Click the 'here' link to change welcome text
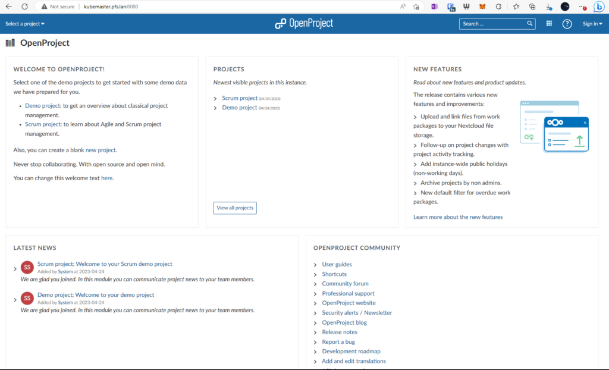 pos(107,178)
